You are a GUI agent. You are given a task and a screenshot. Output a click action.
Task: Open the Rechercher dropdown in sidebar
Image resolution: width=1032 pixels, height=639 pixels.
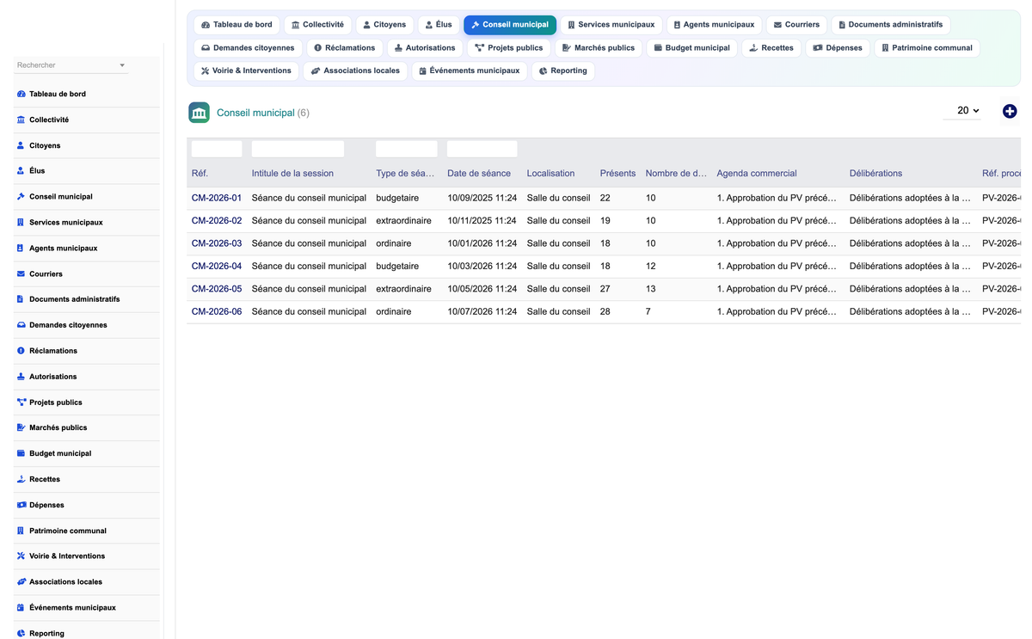71,65
